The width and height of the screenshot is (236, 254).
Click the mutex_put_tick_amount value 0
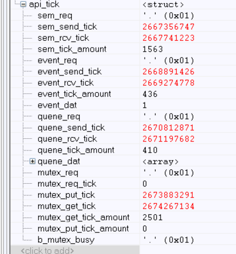point(145,229)
